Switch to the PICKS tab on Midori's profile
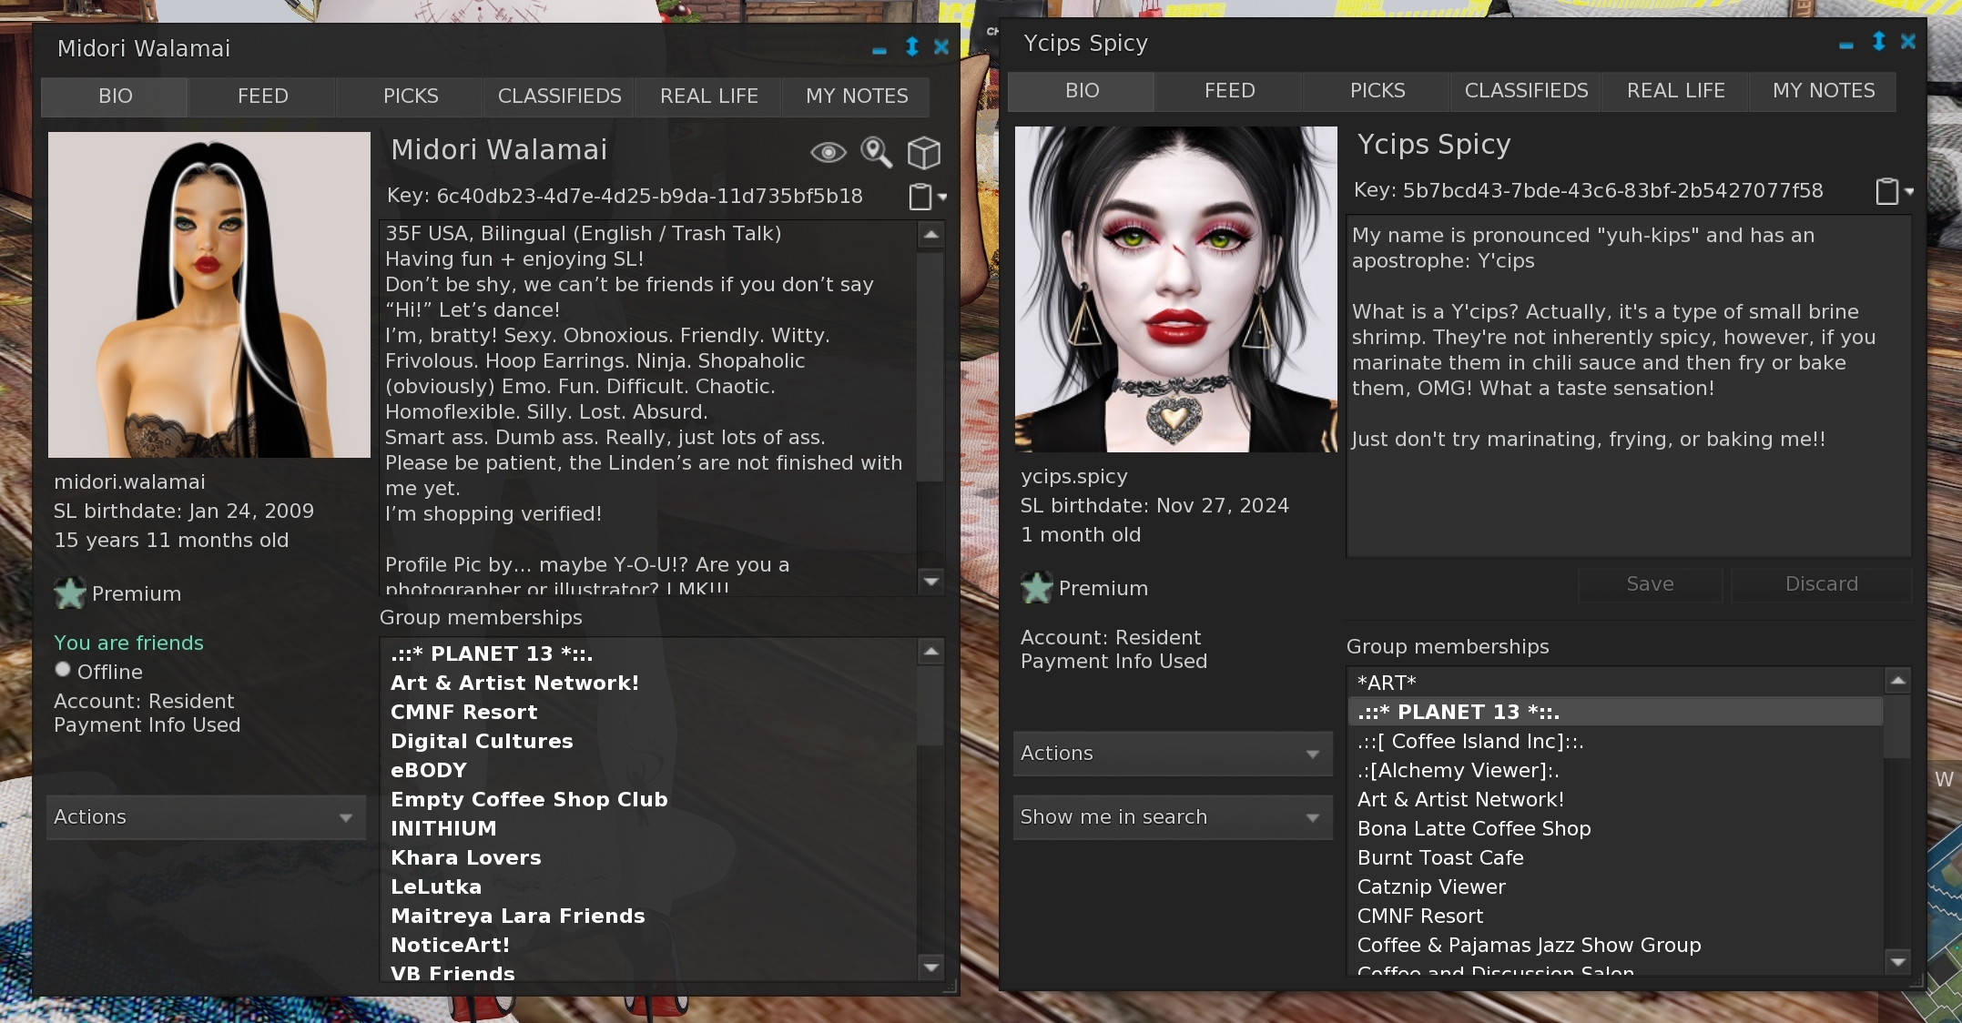This screenshot has height=1023, width=1962. coord(410,96)
